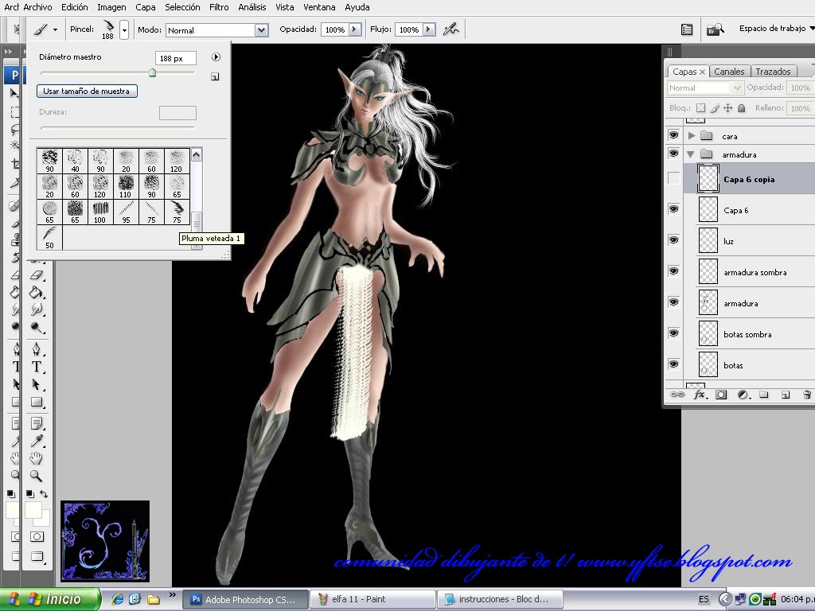The image size is (815, 611).
Task: Swap foreground and background colors icon
Action: [44, 493]
